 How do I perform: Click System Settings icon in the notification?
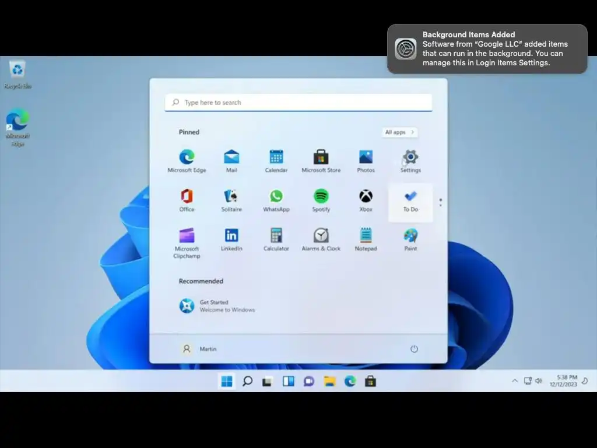click(x=406, y=49)
